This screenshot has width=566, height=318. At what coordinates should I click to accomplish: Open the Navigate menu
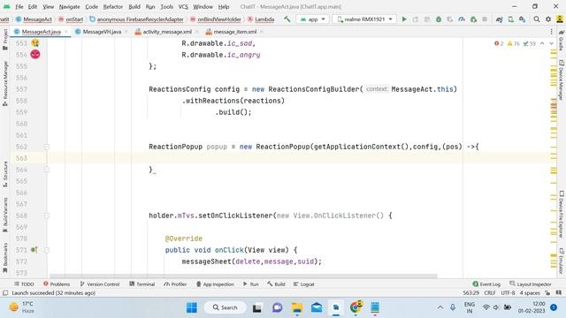pos(69,6)
